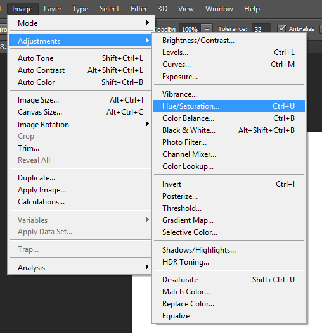Expand the Mode submenu
322x333 pixels.
pyautogui.click(x=80, y=23)
